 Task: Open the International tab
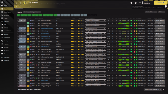[28, 7]
